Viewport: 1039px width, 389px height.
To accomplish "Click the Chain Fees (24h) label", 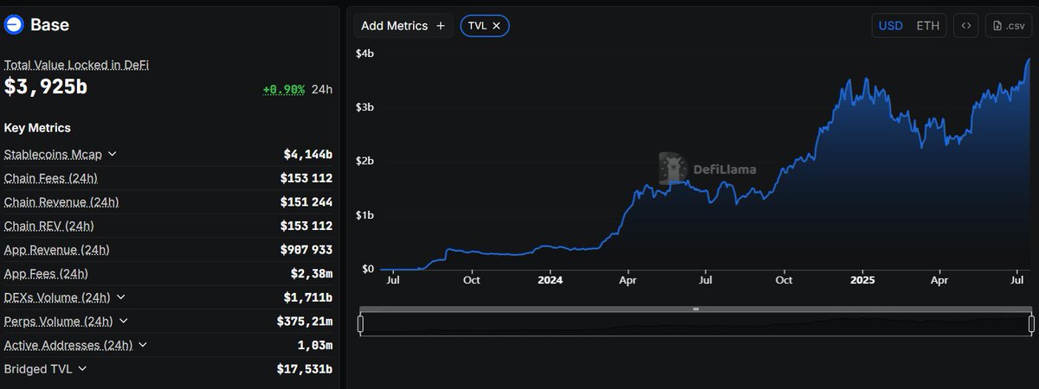I will pyautogui.click(x=50, y=178).
